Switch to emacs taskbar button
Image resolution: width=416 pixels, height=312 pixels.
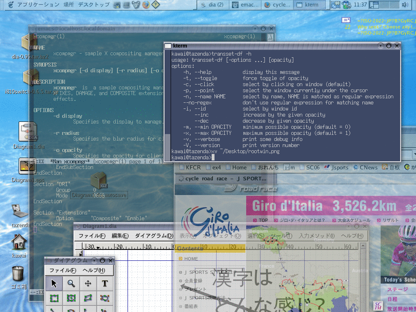point(246,5)
